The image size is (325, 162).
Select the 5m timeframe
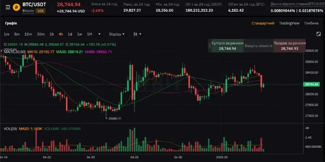pos(17,34)
